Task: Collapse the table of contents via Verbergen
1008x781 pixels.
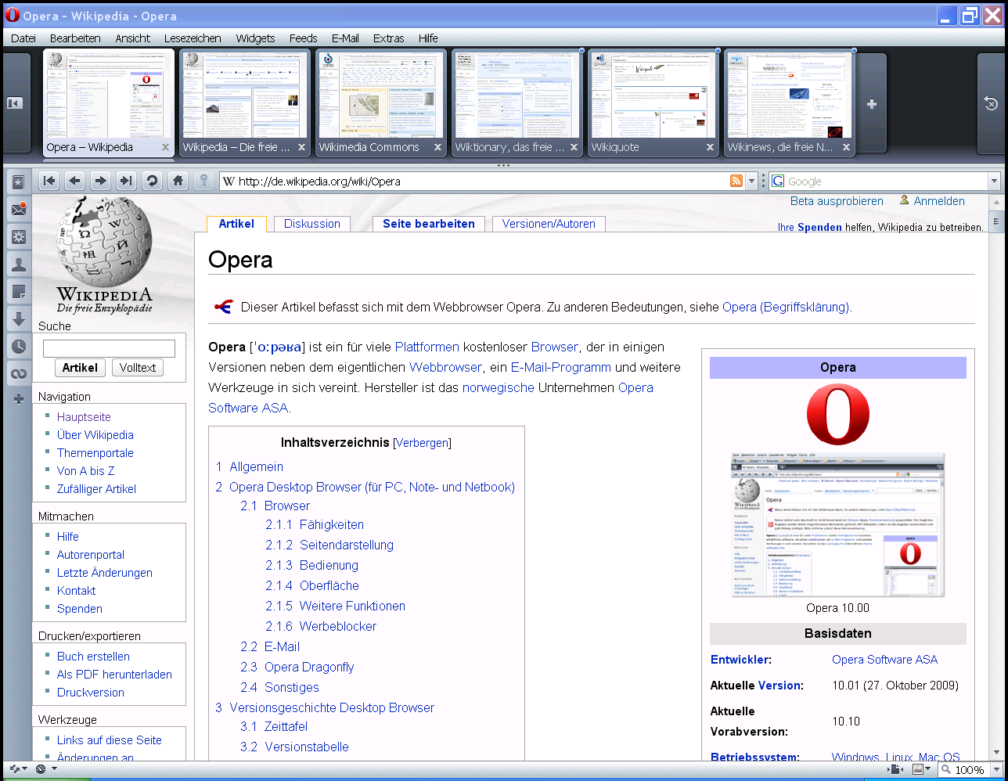Action: coord(423,443)
